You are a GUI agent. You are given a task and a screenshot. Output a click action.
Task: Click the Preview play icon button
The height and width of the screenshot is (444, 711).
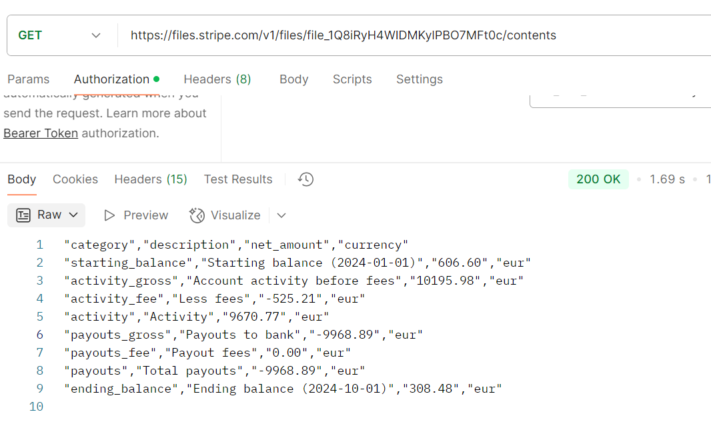pos(136,215)
